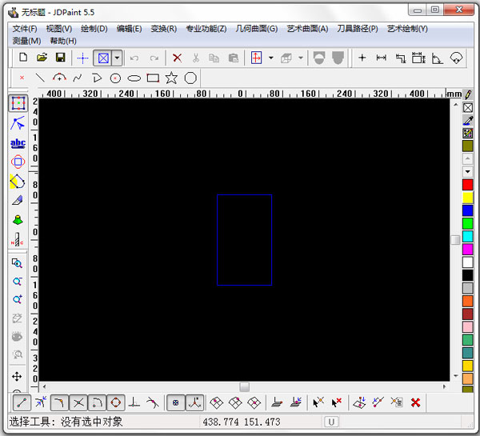Click the angle measurement icon
Image resolution: width=480 pixels, height=436 pixels.
[437, 58]
